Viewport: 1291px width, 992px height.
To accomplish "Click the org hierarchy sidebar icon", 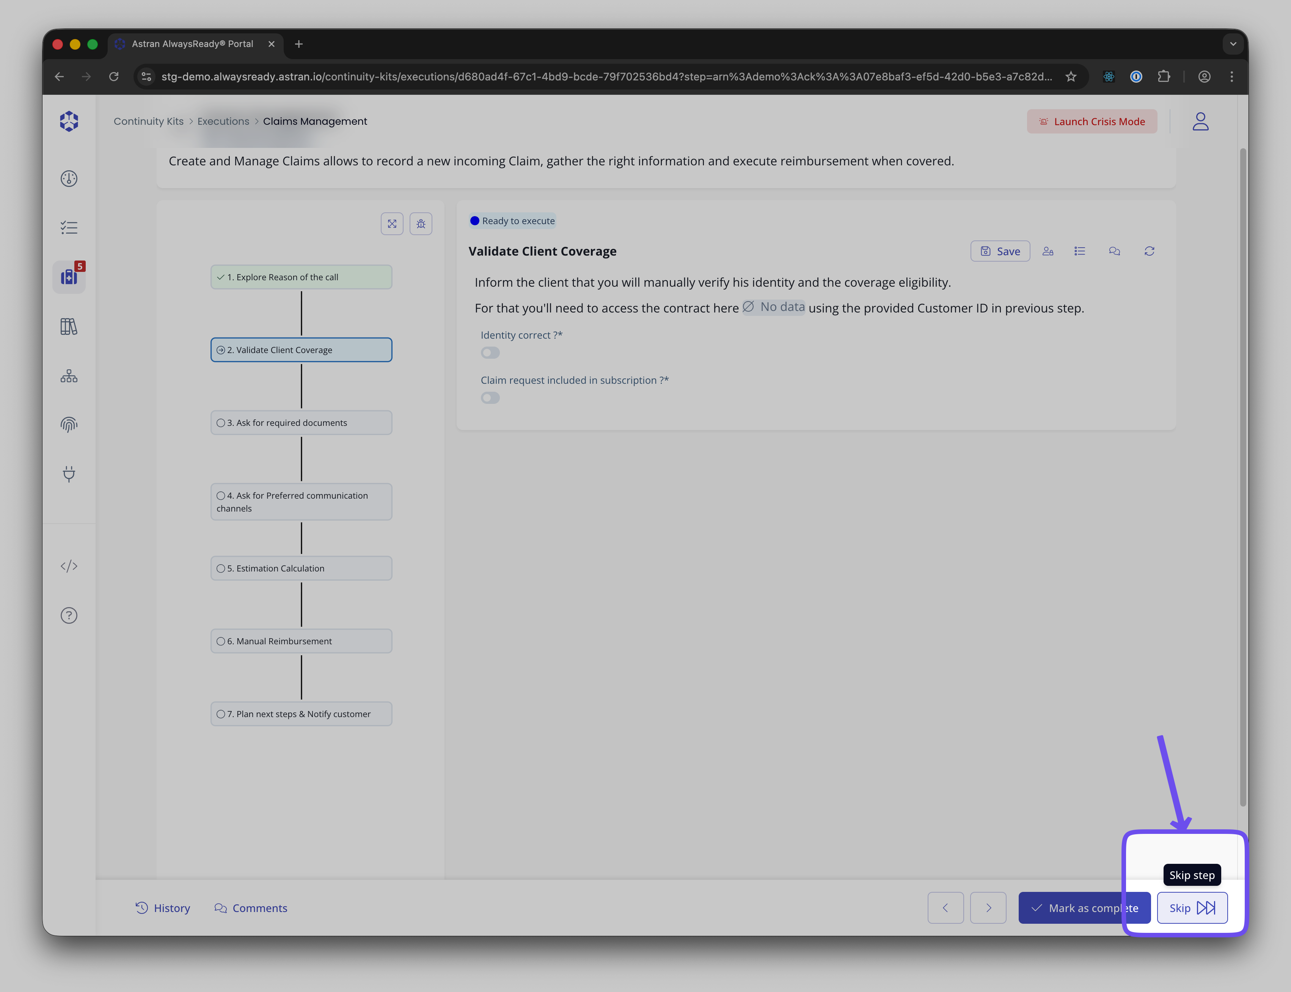I will click(69, 376).
